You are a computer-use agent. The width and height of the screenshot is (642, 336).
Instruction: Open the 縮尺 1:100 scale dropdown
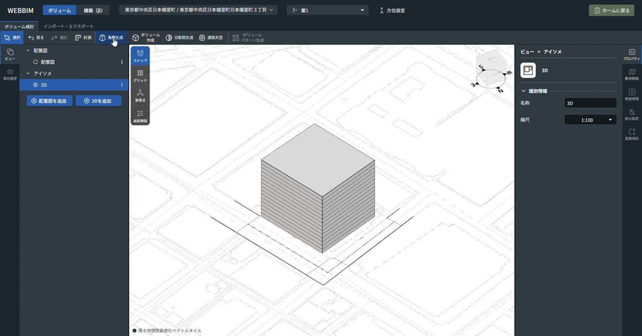pyautogui.click(x=590, y=120)
